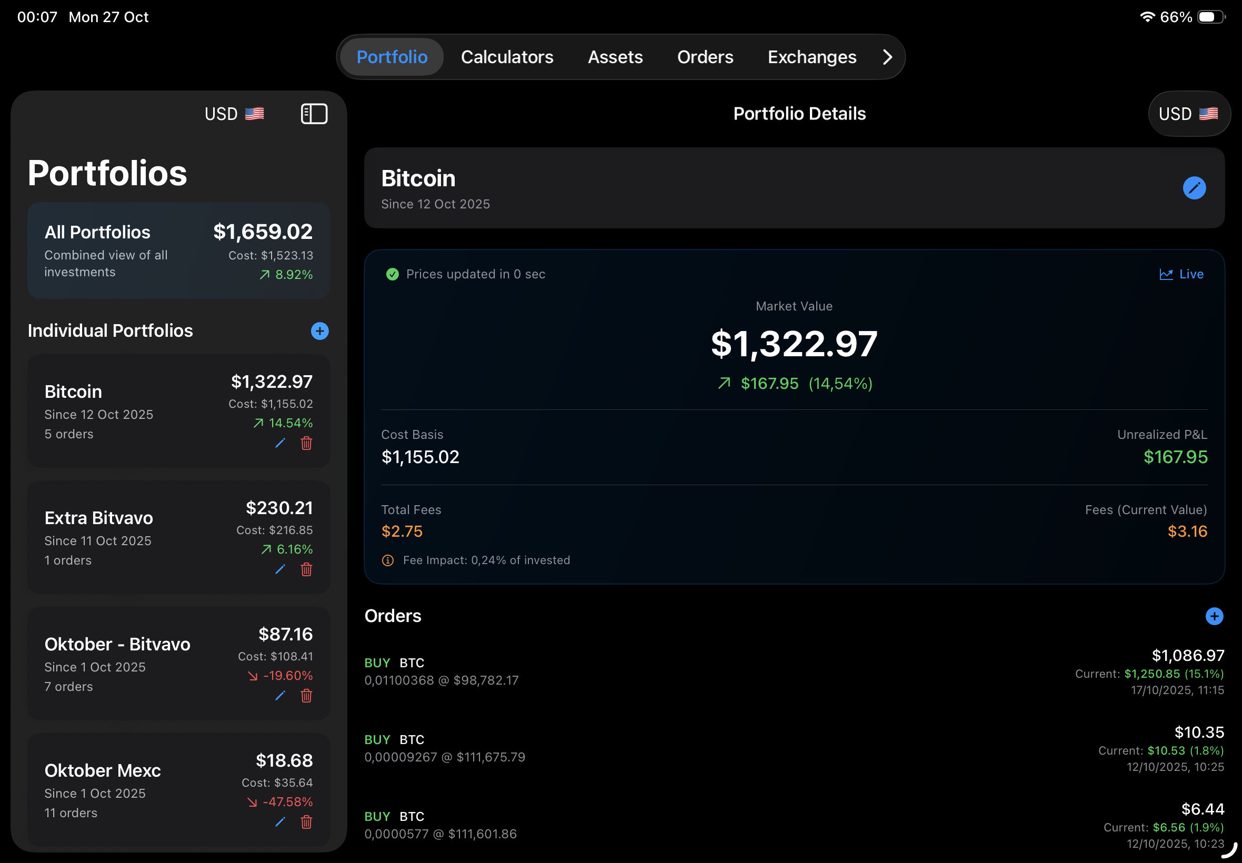Reveal more tabs via right chevron
This screenshot has width=1242, height=863.
887,57
